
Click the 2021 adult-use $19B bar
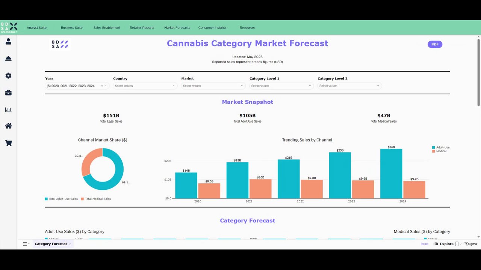click(x=237, y=180)
